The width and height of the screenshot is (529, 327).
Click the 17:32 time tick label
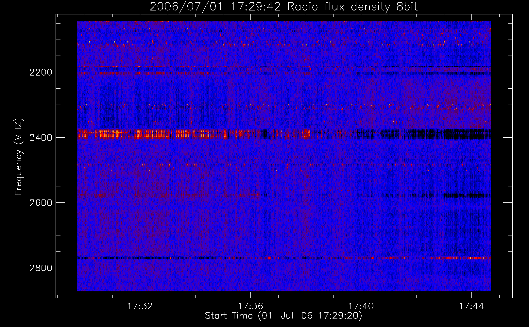point(140,306)
